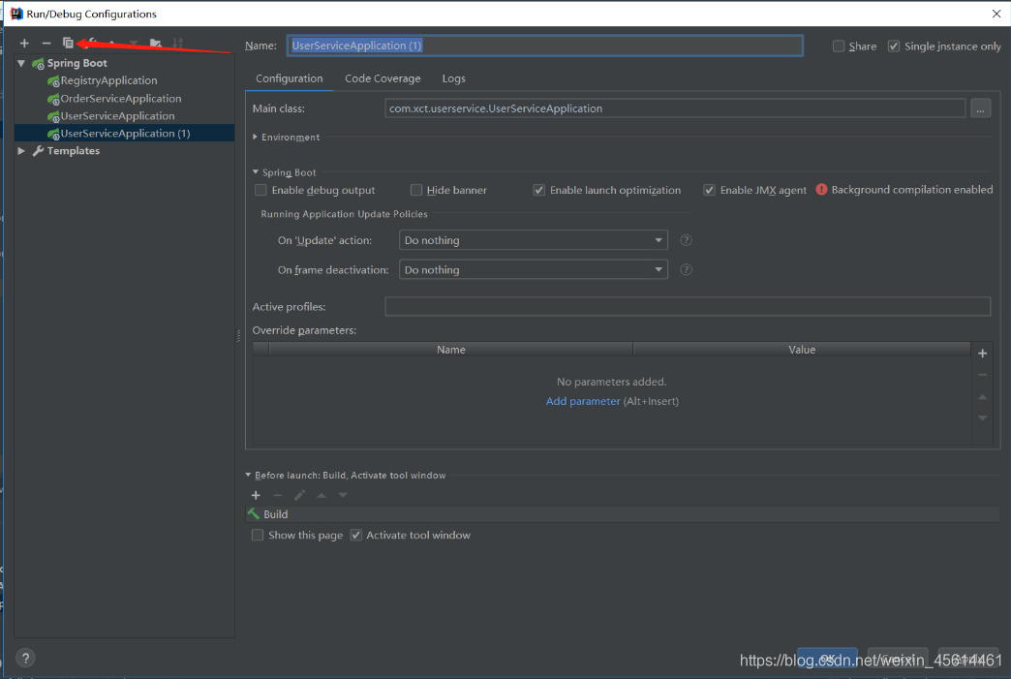The width and height of the screenshot is (1011, 679).
Task: Add before launch task plus icon
Action: pyautogui.click(x=256, y=495)
